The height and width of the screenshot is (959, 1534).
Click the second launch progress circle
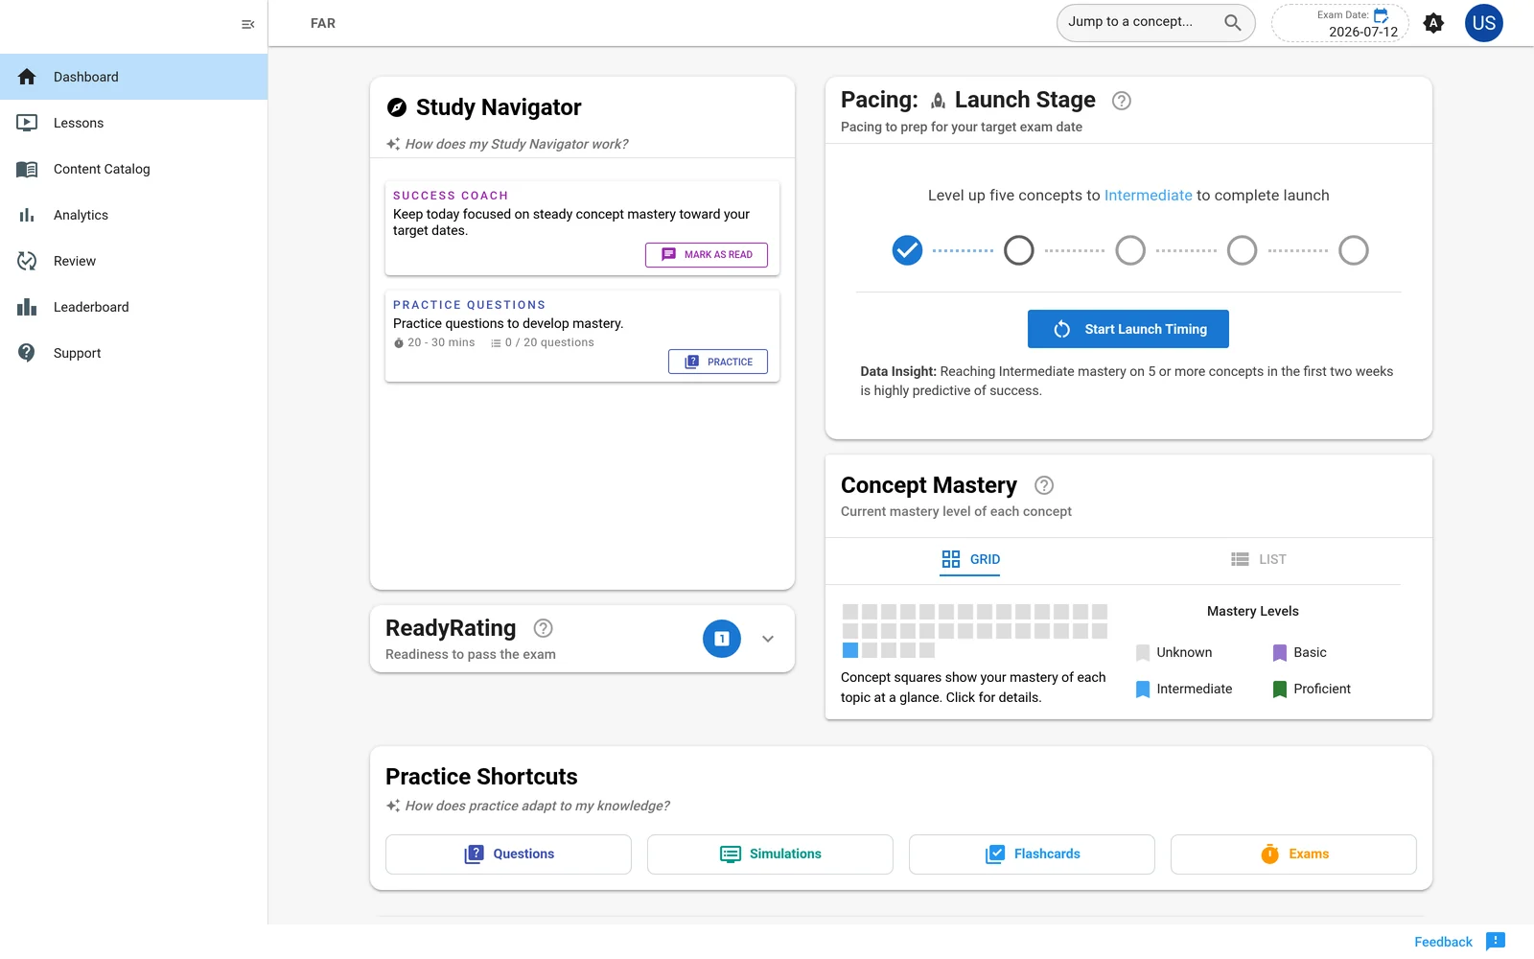tap(1019, 250)
